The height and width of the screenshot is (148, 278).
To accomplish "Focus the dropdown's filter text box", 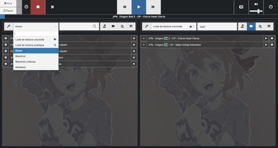I will click(36, 33).
